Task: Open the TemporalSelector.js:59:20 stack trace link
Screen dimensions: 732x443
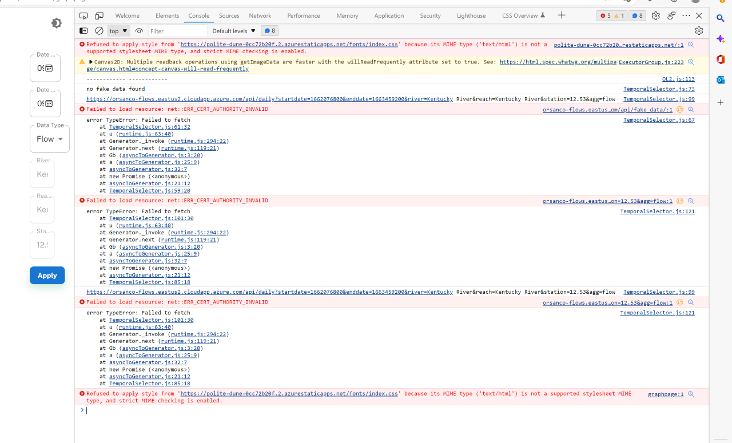Action: click(150, 190)
